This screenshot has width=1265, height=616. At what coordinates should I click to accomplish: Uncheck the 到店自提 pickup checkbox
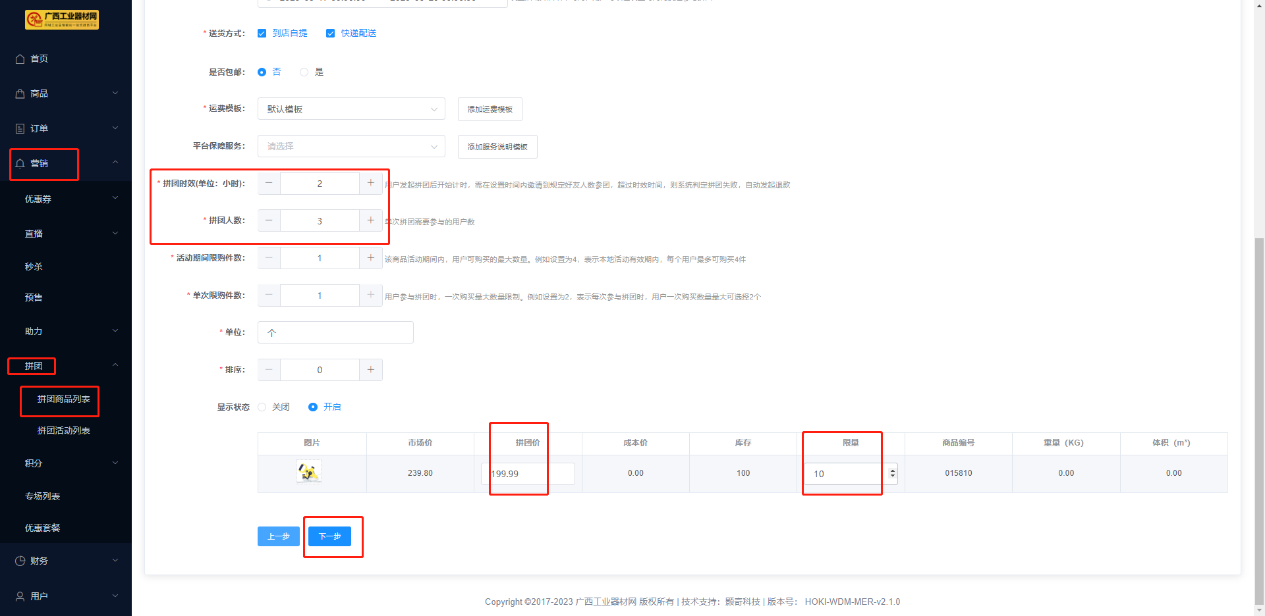(x=262, y=34)
